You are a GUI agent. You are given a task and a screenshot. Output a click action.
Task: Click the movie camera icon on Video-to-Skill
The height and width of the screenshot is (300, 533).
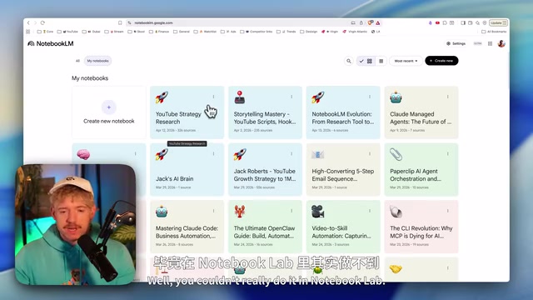[x=318, y=212]
